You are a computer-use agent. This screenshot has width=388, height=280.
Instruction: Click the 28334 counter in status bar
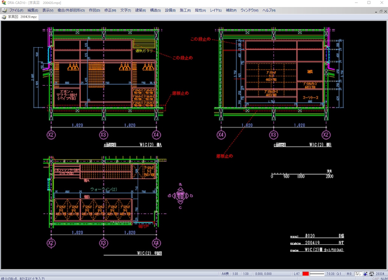pos(380,274)
